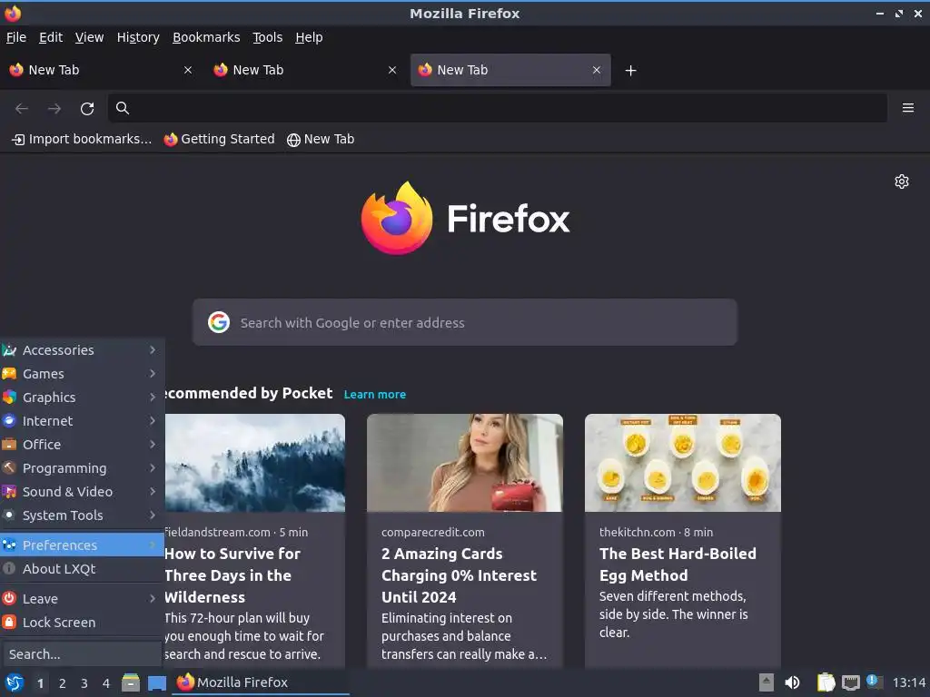
Task: Open 2 Amazing Cards article headline
Action: (x=459, y=575)
